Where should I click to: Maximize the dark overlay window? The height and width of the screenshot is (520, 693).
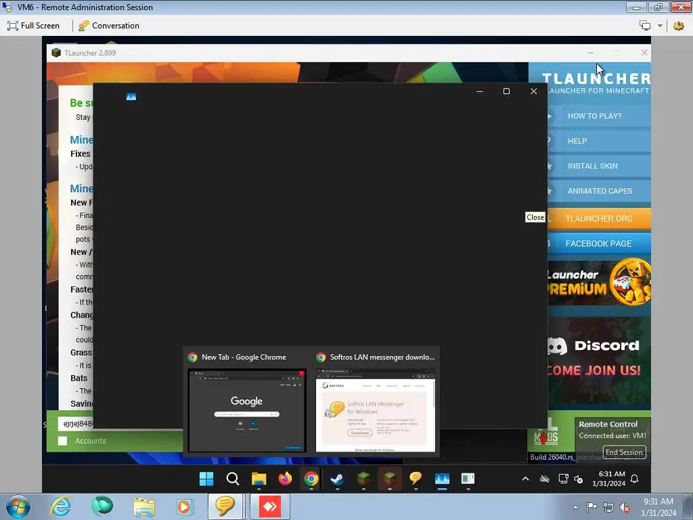pyautogui.click(x=506, y=91)
